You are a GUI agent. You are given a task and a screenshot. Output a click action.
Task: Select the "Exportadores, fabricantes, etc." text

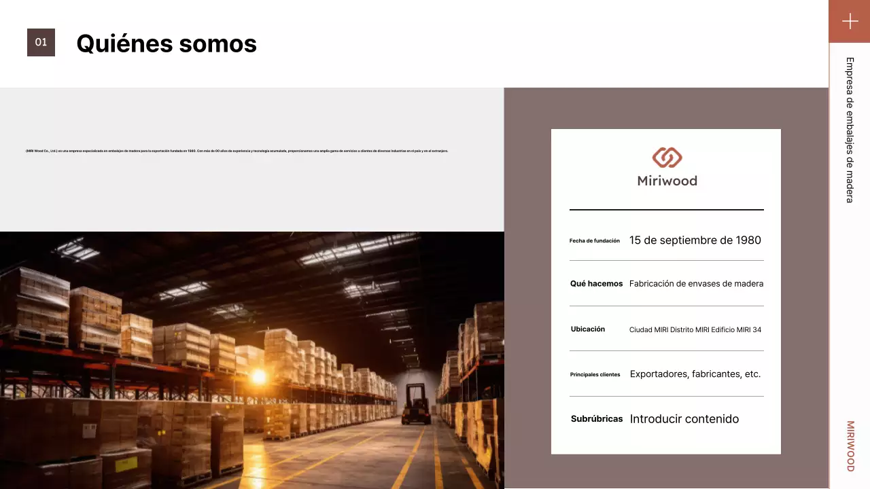695,374
